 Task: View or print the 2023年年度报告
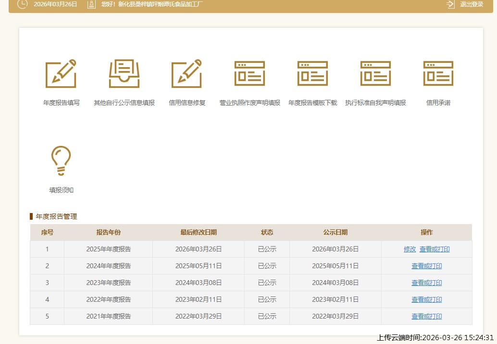(426, 283)
